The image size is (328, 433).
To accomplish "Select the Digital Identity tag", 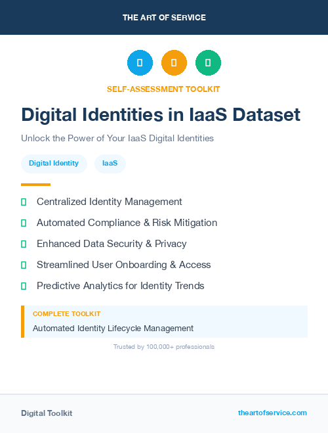I will coord(54,164).
